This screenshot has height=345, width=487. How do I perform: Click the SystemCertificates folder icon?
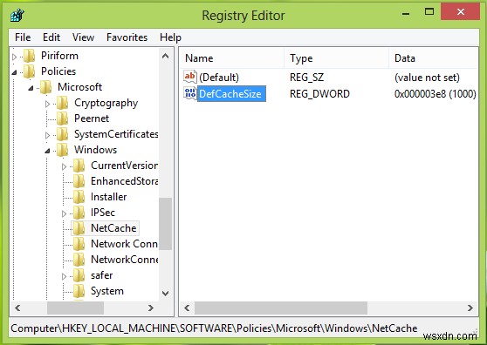pos(63,134)
